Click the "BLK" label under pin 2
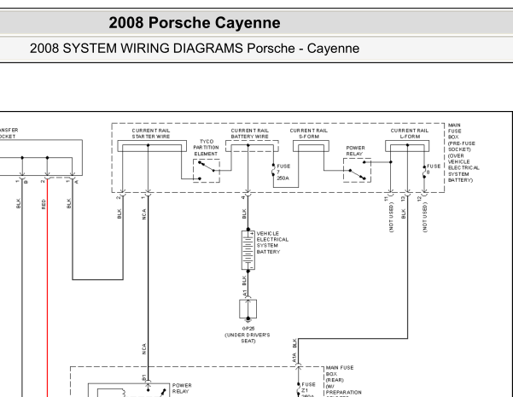This screenshot has height=397, width=513. (x=120, y=214)
